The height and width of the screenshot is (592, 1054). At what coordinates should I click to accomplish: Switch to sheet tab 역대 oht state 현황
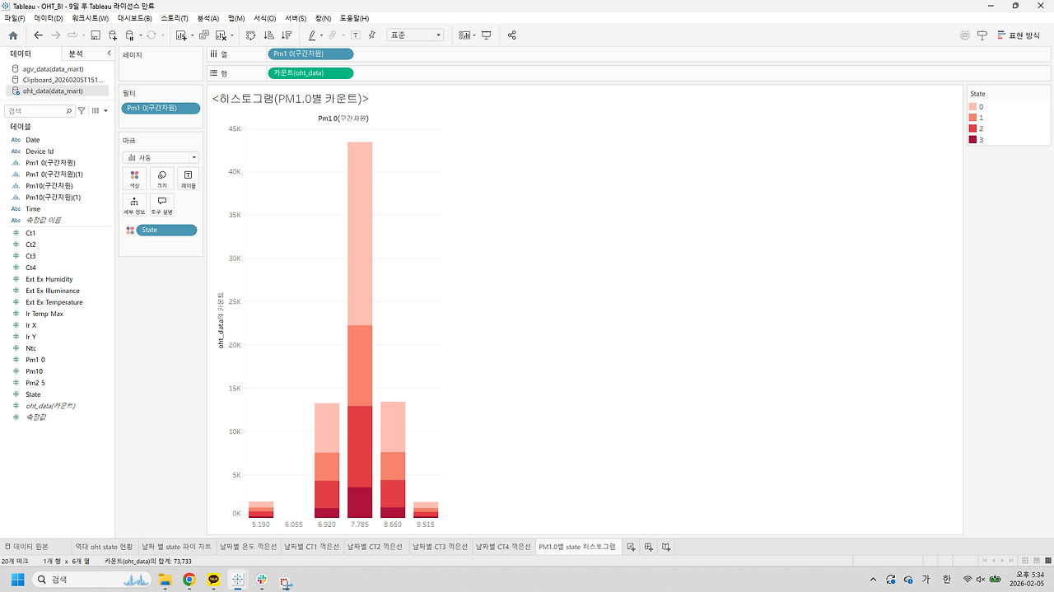coord(104,547)
